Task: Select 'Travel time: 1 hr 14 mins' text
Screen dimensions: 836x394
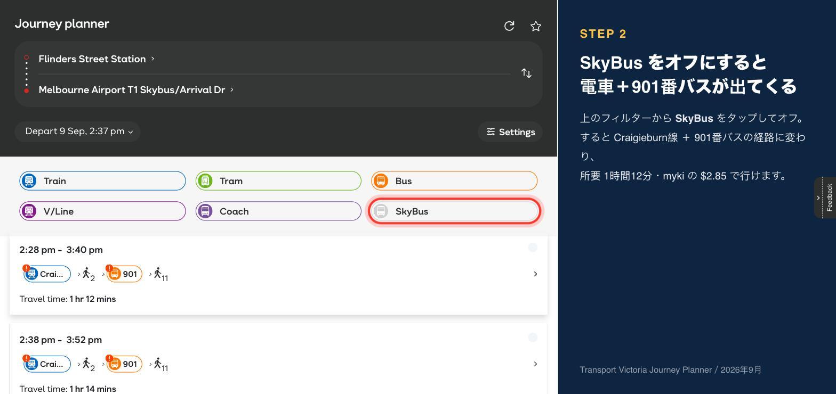Action: [x=68, y=389]
